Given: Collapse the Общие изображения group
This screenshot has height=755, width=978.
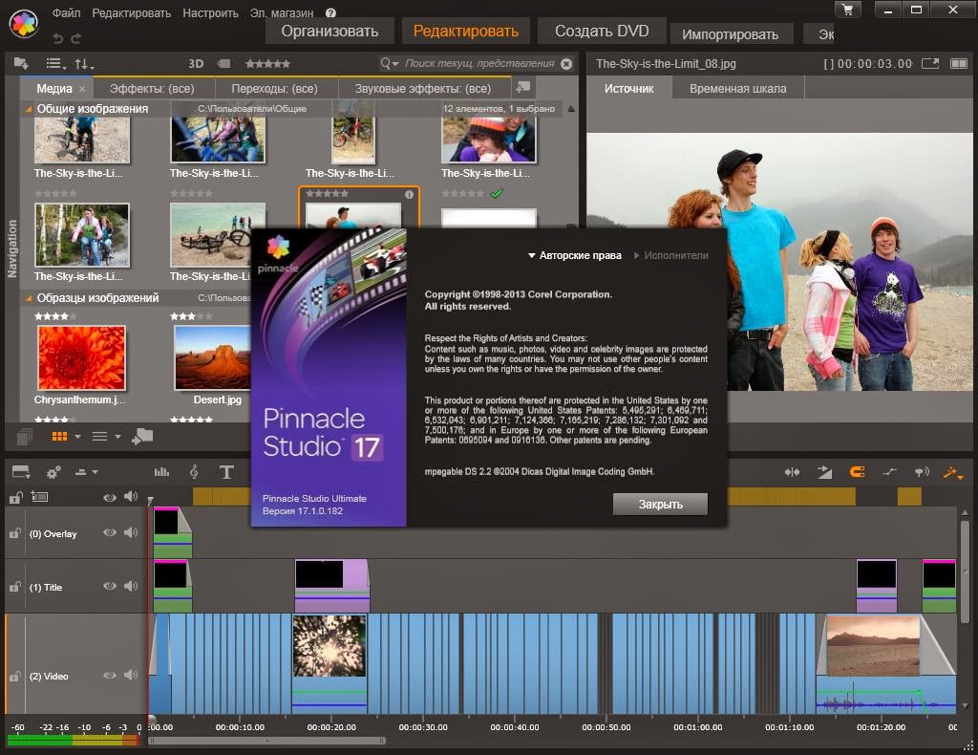Looking at the screenshot, I should [x=28, y=109].
